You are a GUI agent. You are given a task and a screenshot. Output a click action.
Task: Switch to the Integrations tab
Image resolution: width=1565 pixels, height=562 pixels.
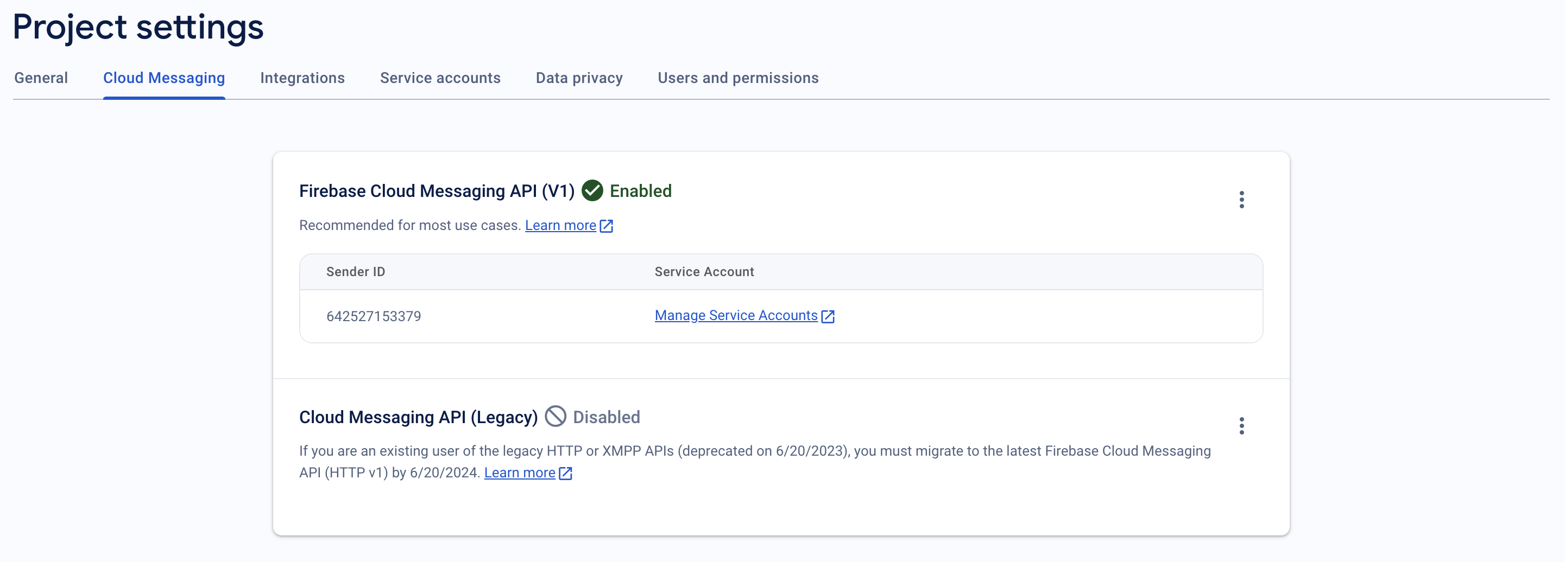302,78
